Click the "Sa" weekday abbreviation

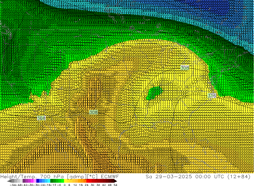pyautogui.click(x=149, y=176)
